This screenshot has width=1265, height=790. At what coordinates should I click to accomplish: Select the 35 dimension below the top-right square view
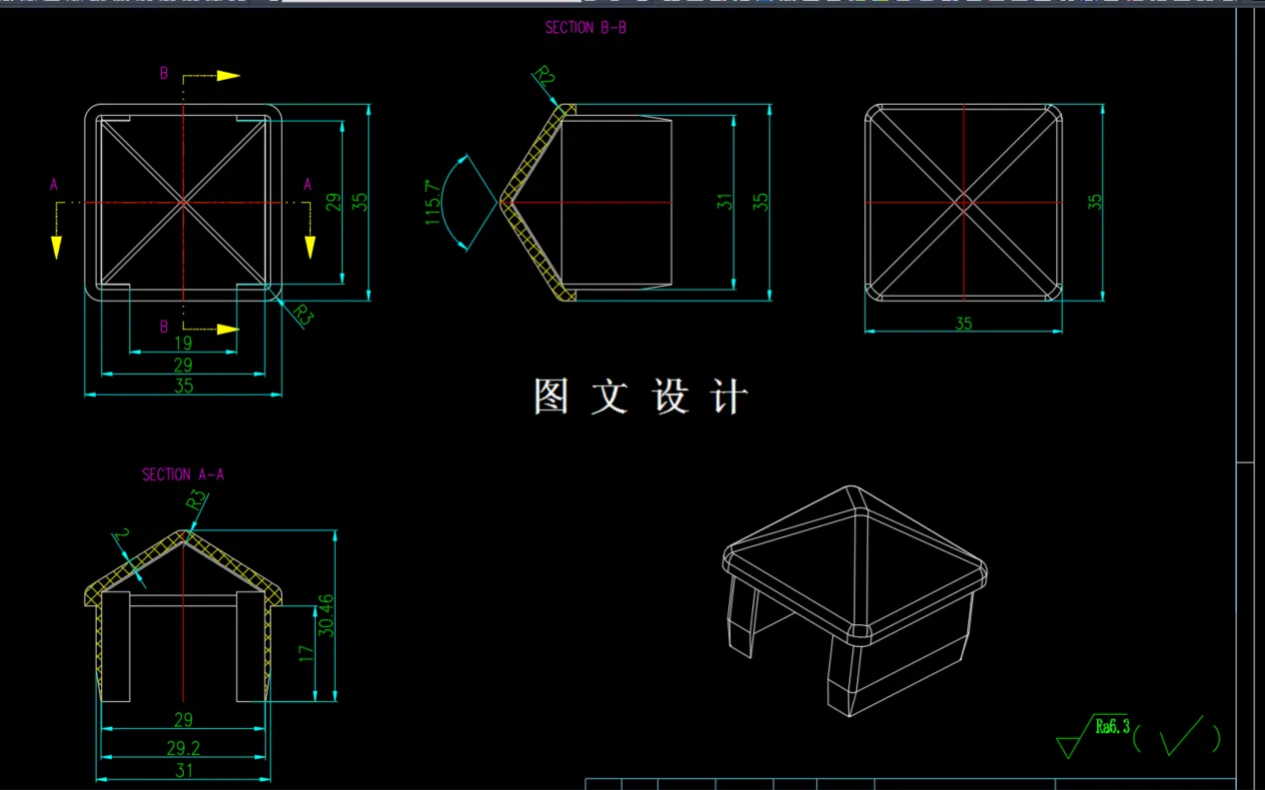(x=962, y=324)
